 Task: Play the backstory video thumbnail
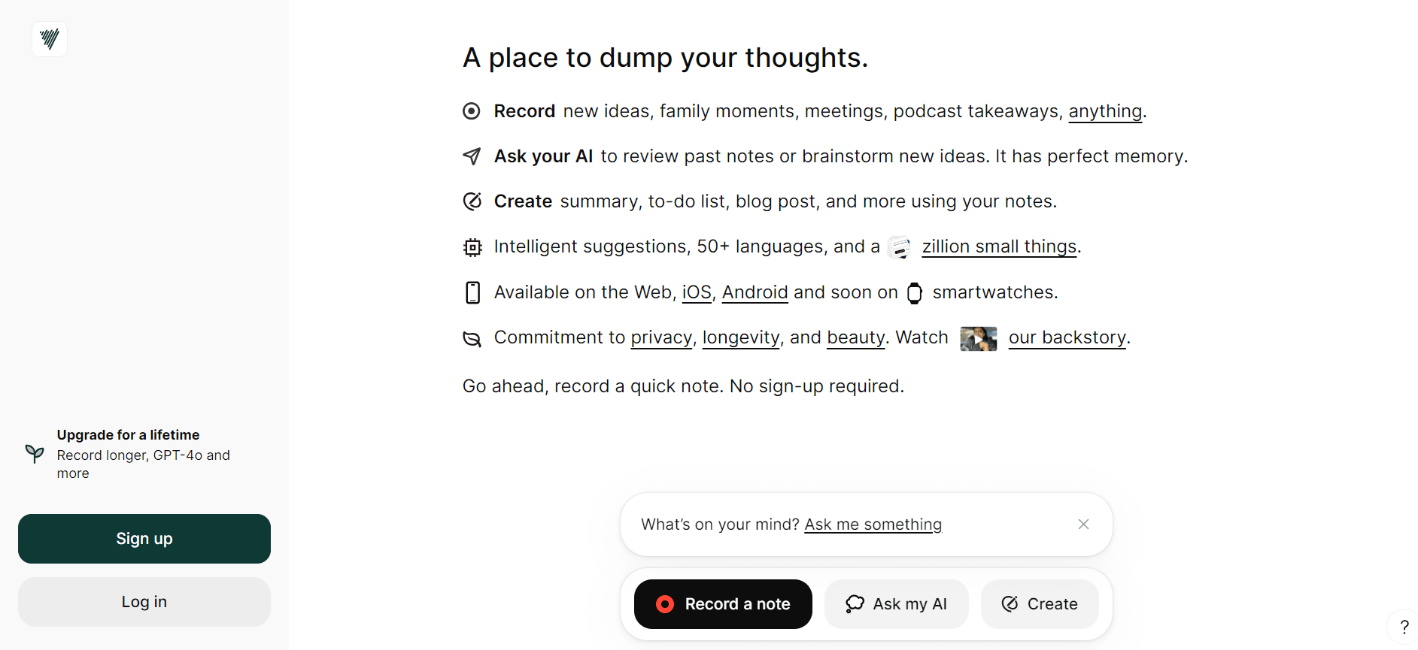[x=978, y=339]
